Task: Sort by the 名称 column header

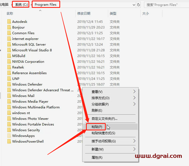Action: point(10,13)
